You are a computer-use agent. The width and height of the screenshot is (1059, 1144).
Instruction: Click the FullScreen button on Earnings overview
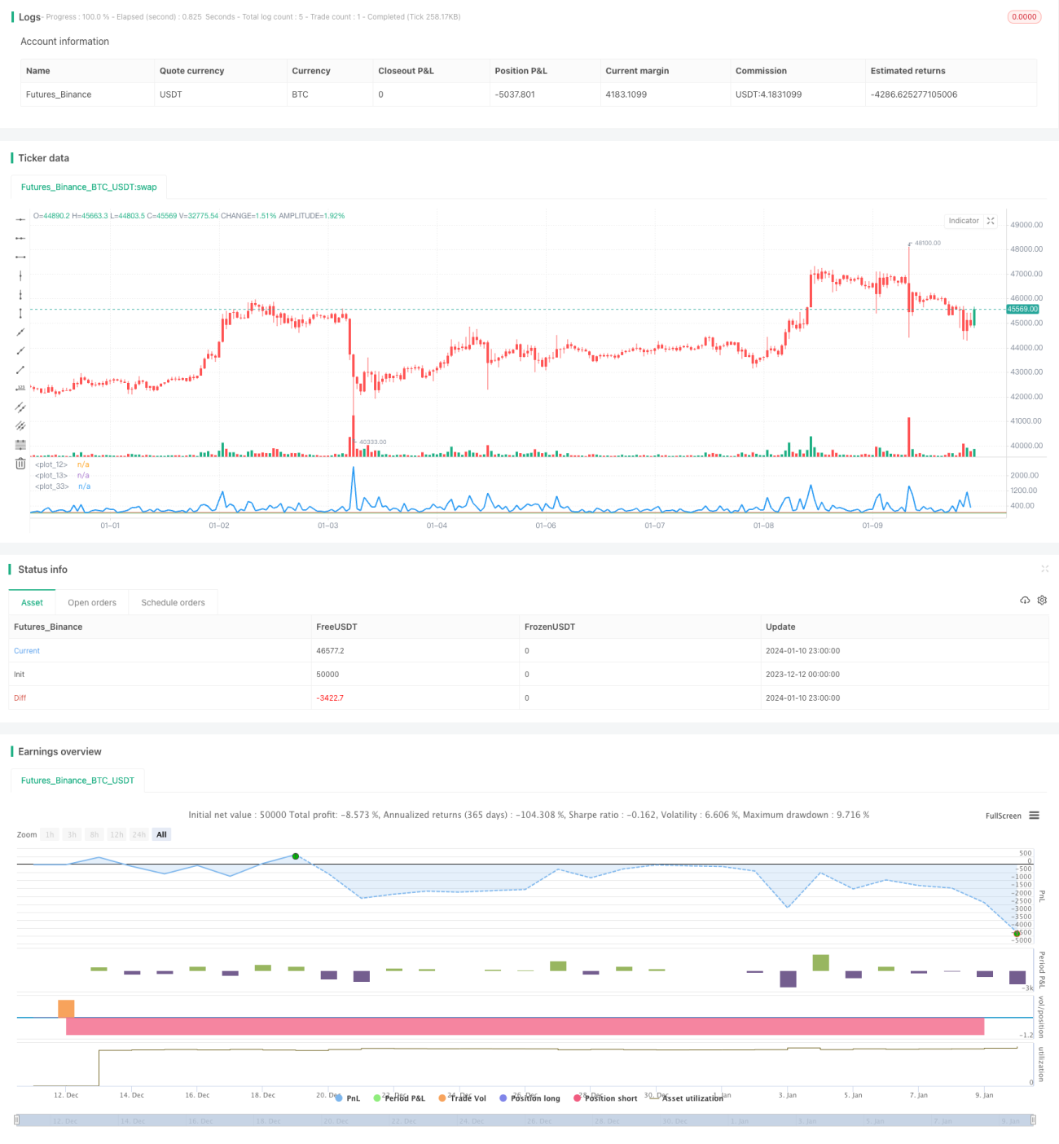[x=1003, y=816]
